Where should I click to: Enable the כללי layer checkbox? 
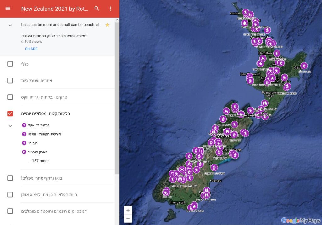click(10, 64)
